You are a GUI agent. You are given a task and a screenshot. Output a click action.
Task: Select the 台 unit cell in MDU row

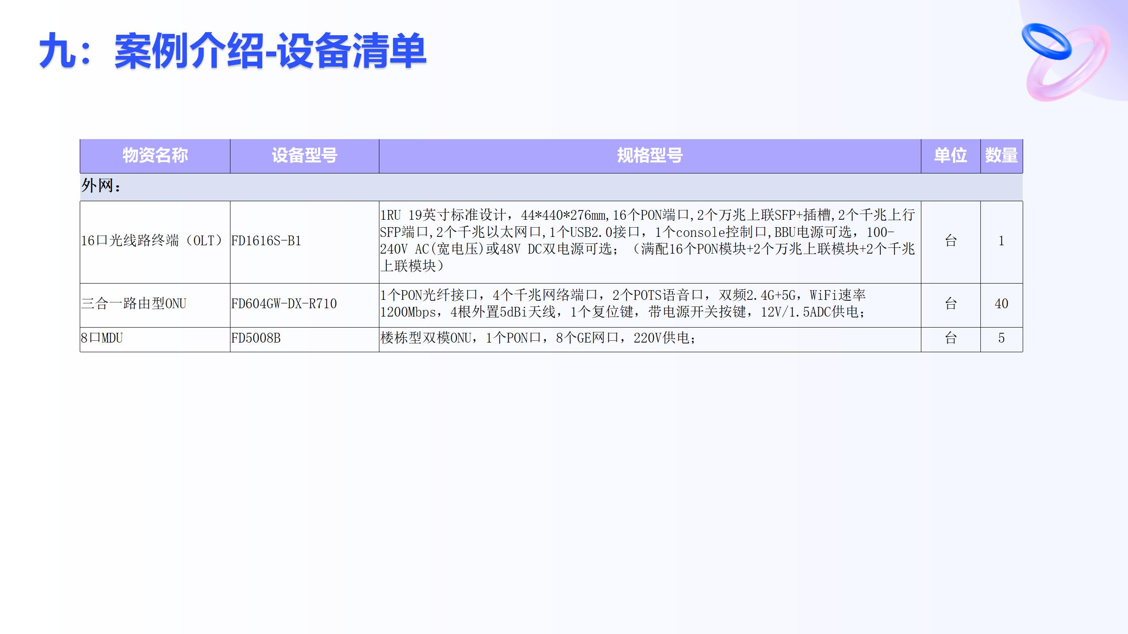pyautogui.click(x=951, y=339)
